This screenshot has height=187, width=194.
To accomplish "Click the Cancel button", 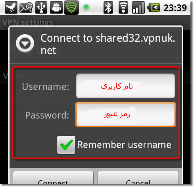I will pyautogui.click(x=138, y=178).
